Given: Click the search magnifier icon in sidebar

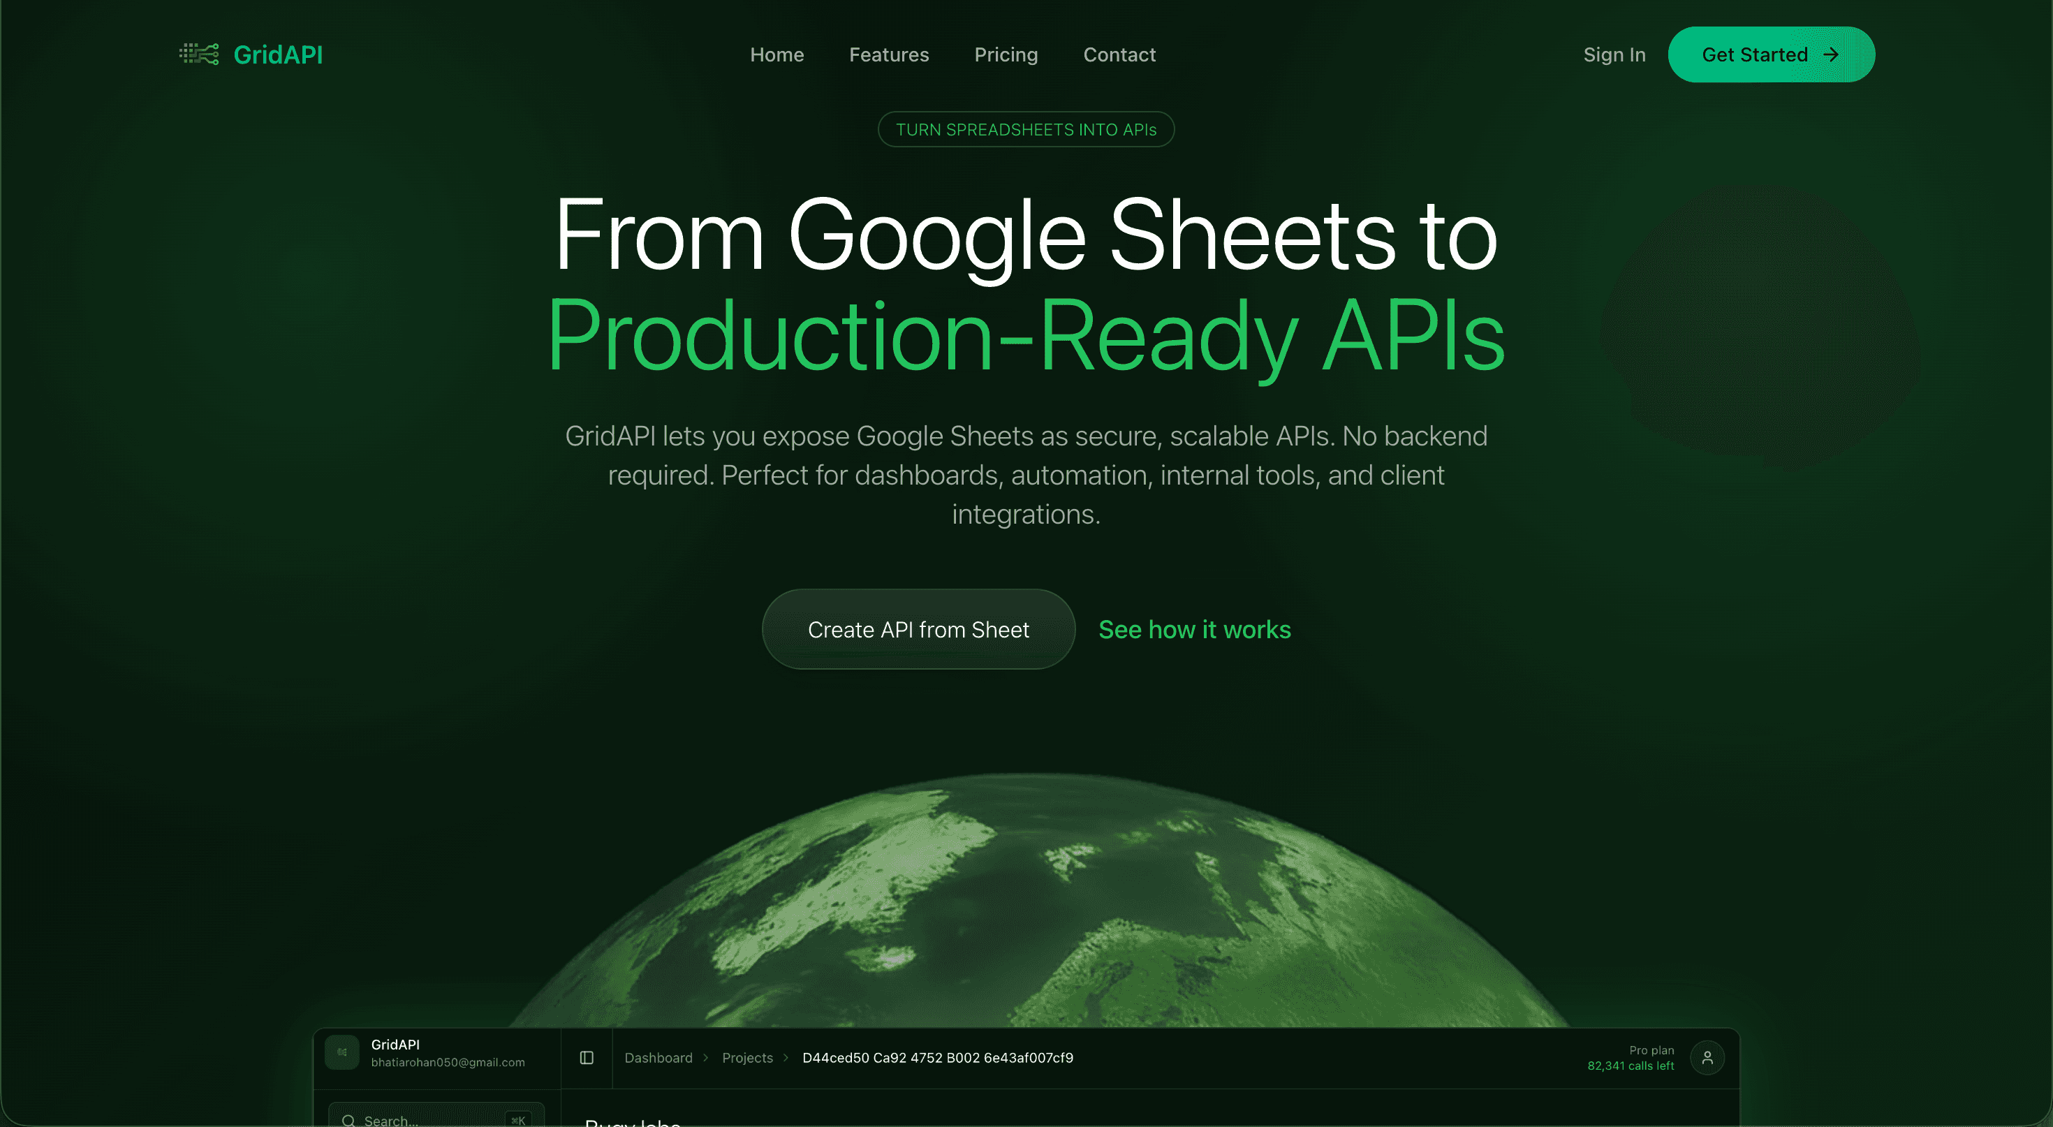Looking at the screenshot, I should (x=348, y=1121).
